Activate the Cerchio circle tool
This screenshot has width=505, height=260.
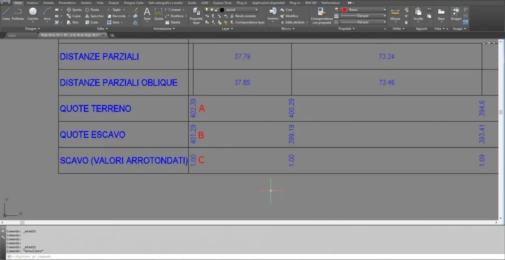tap(33, 14)
